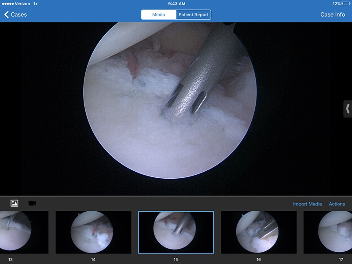Screen dimensions: 352x264
Task: Tap the Verizon signal strength dots
Action: click(x=7, y=4)
